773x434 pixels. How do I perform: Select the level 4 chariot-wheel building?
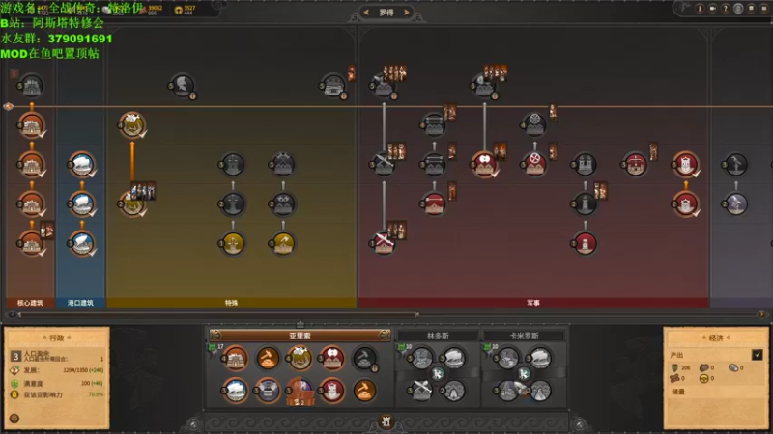pos(534,125)
